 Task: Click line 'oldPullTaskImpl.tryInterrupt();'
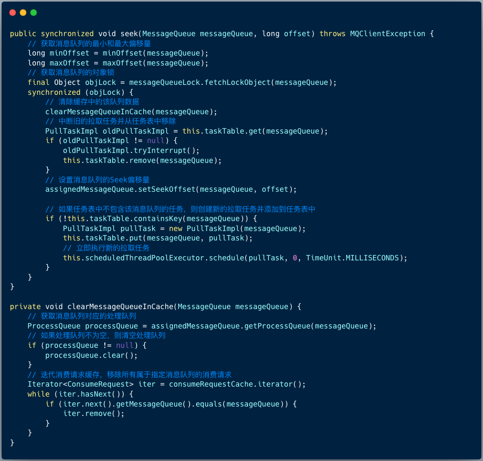click(x=131, y=150)
